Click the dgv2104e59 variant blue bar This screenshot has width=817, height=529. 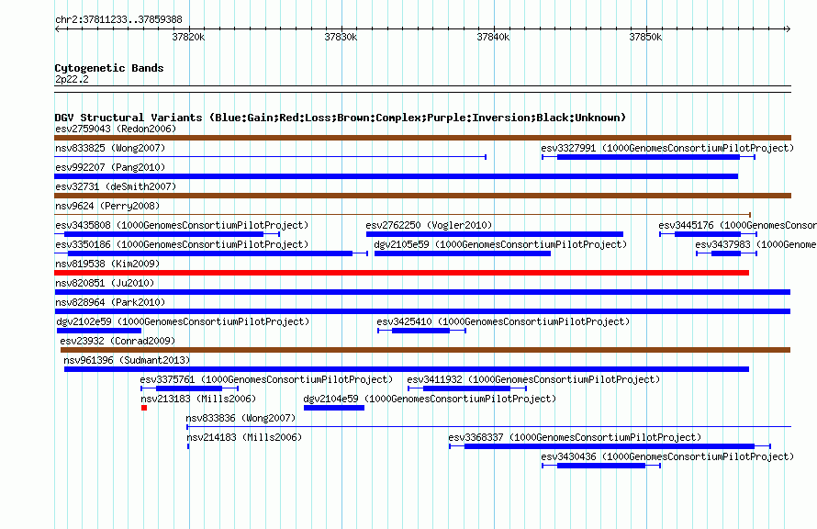[x=334, y=408]
